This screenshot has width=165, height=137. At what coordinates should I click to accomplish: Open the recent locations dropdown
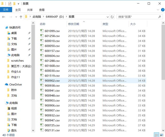16,17
